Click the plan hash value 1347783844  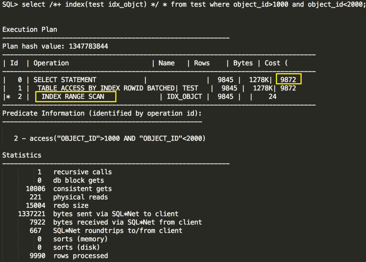coord(88,46)
